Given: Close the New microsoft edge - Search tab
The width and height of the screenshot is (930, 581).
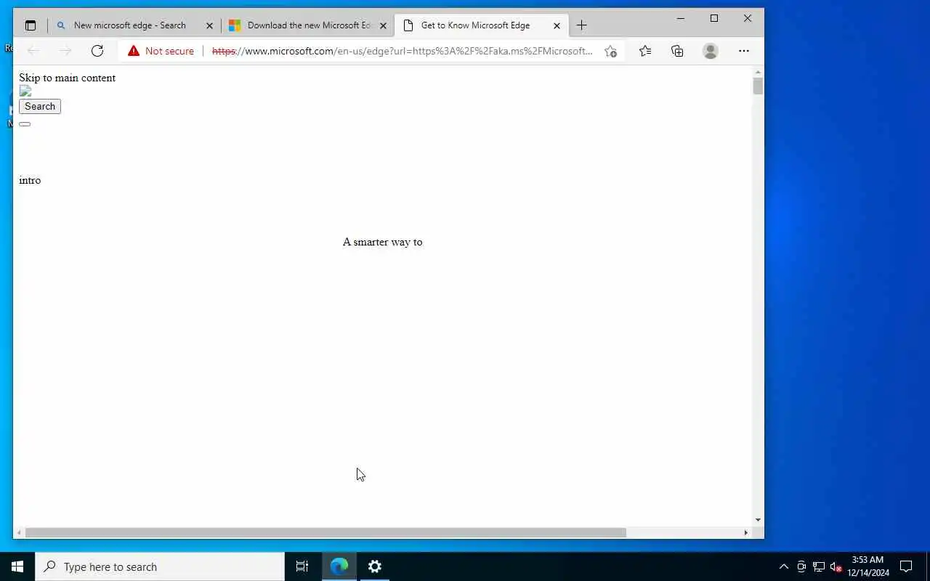Looking at the screenshot, I should pos(209,25).
